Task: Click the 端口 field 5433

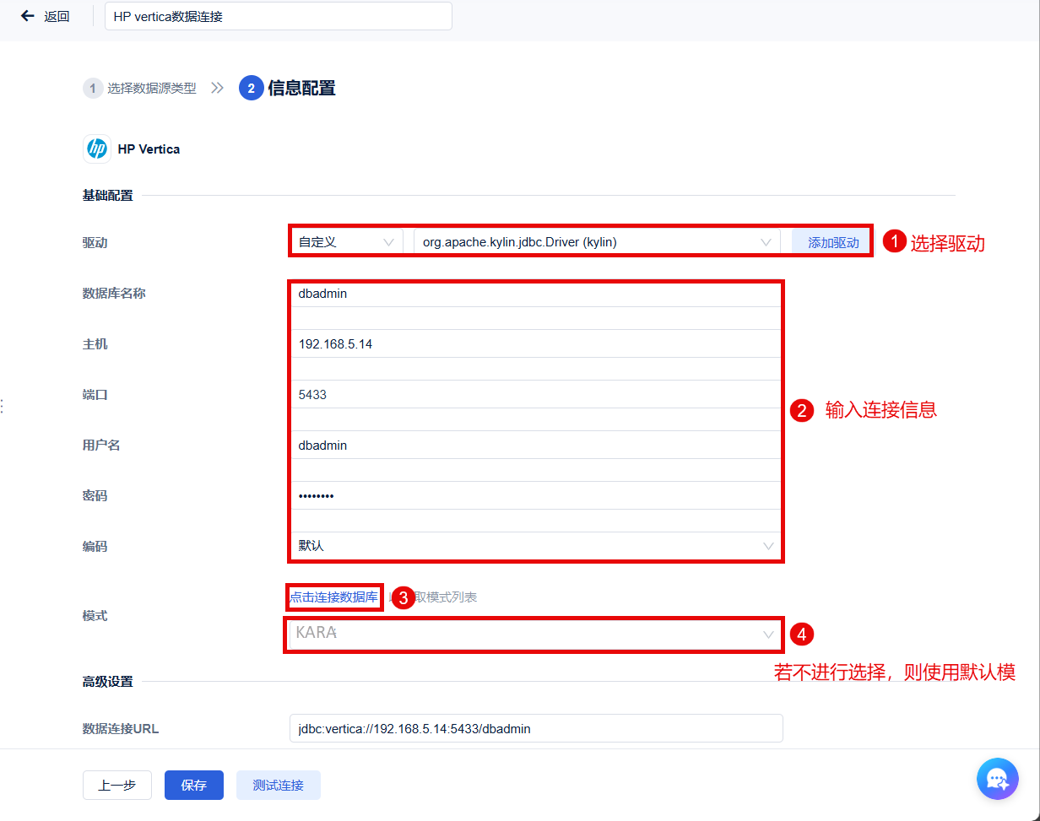Action: (535, 395)
